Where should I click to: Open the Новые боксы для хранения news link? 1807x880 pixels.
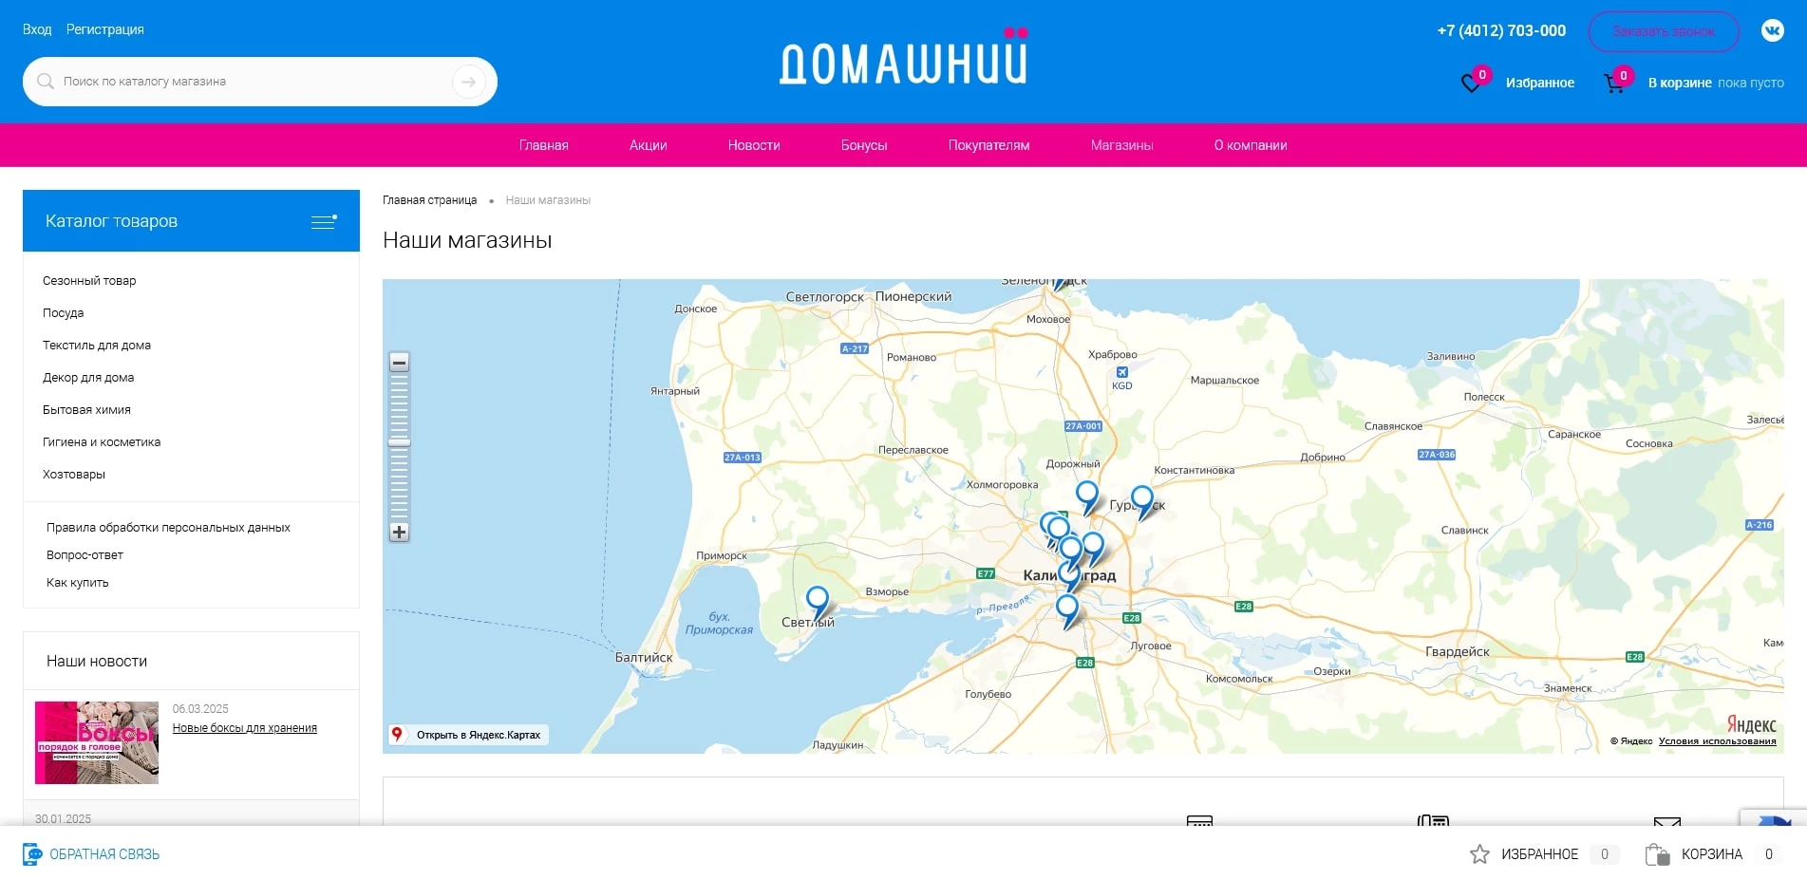[x=244, y=728]
